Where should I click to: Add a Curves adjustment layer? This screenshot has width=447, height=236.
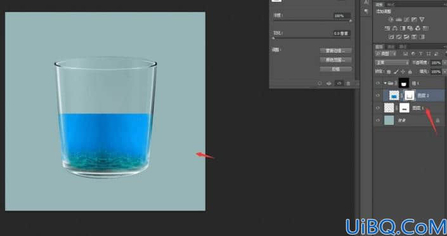[x=406, y=20]
